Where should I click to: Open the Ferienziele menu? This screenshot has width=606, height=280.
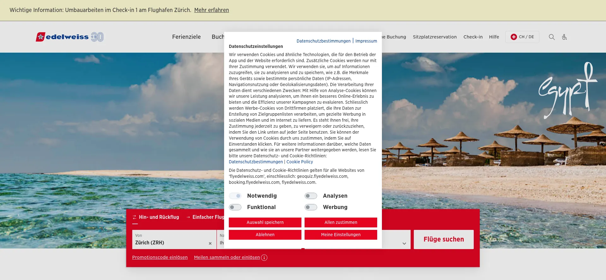[x=186, y=37]
